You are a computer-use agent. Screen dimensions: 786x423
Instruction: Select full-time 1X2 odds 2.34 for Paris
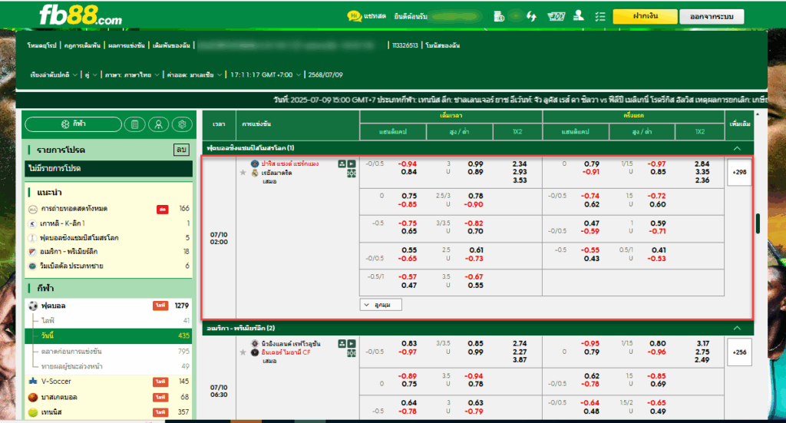click(520, 164)
